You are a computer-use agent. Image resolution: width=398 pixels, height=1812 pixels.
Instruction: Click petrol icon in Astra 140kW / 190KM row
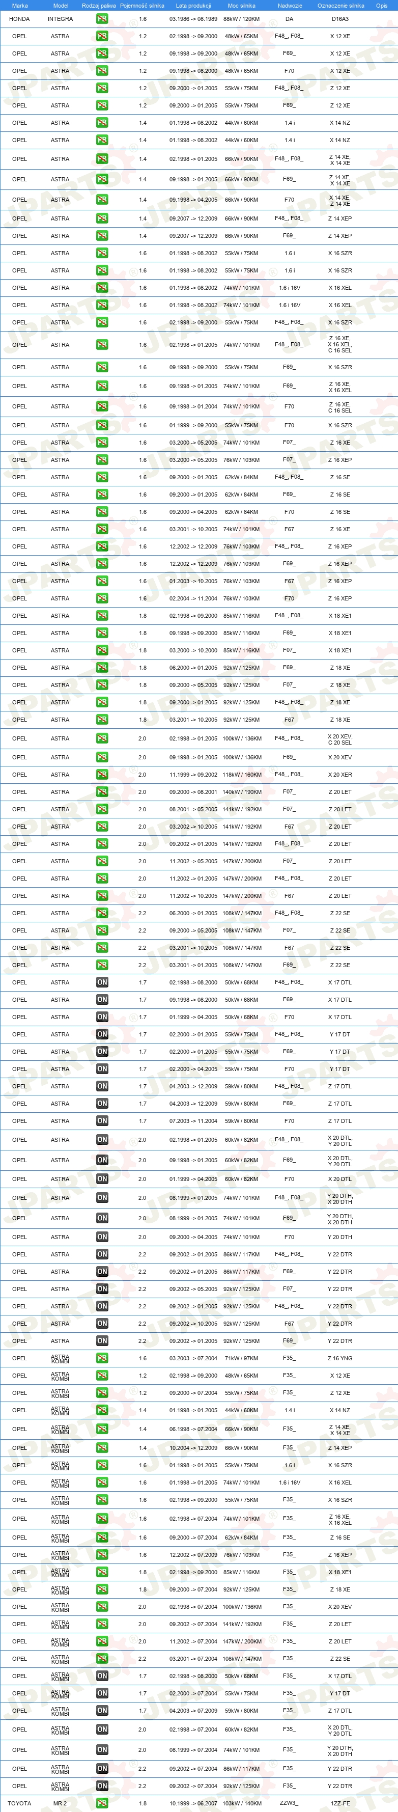pos(102,792)
